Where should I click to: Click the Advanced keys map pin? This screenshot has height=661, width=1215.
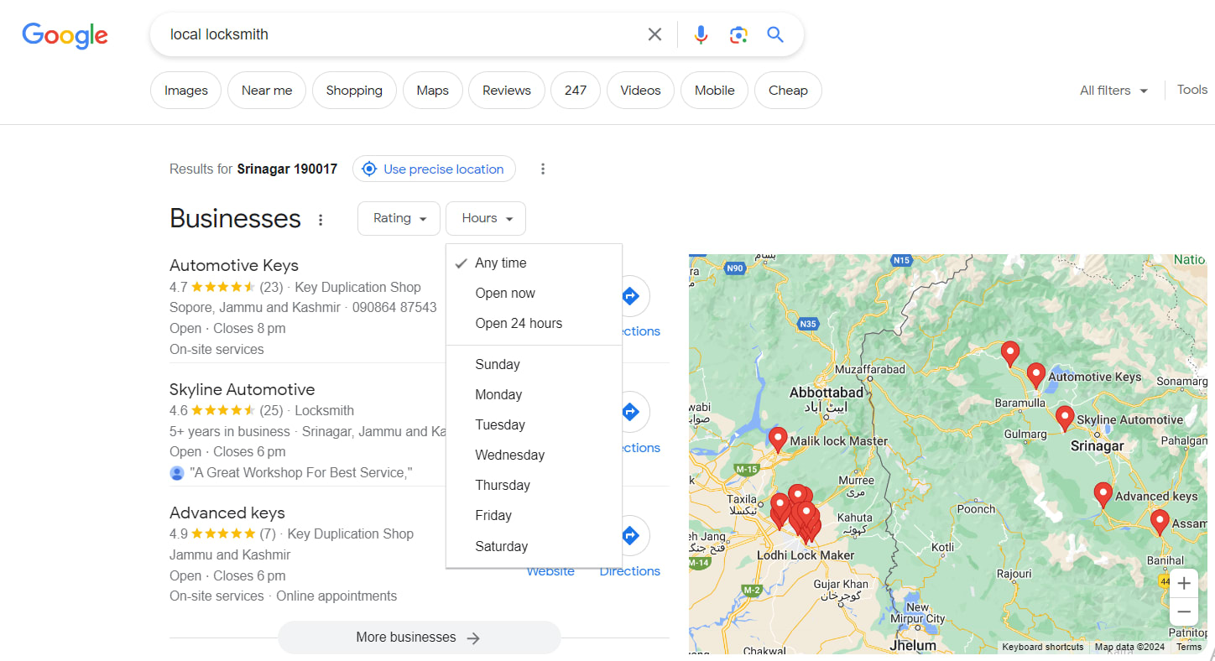pos(1103,495)
